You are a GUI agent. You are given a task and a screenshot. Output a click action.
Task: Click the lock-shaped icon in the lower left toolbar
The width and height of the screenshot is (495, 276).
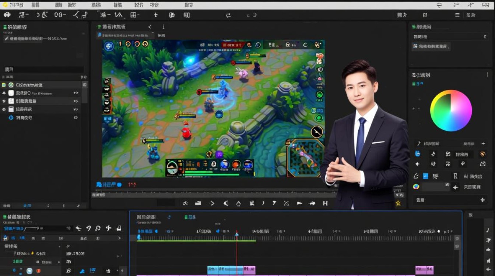click(x=119, y=229)
